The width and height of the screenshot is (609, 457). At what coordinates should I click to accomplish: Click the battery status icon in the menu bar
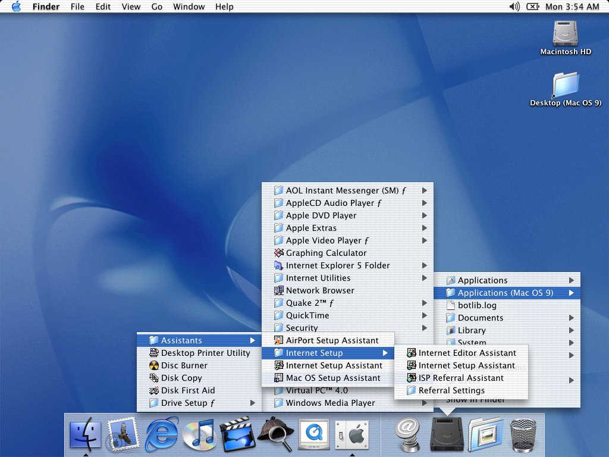click(x=532, y=7)
